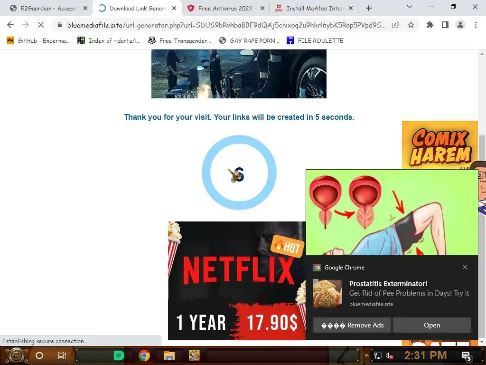486x365 pixels.
Task: Open the FILE ROULETTE bookmark
Action: coord(315,41)
